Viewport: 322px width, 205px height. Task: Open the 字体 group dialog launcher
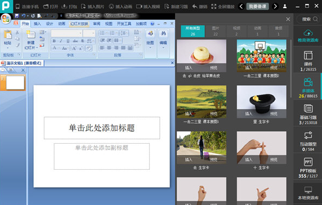point(94,55)
